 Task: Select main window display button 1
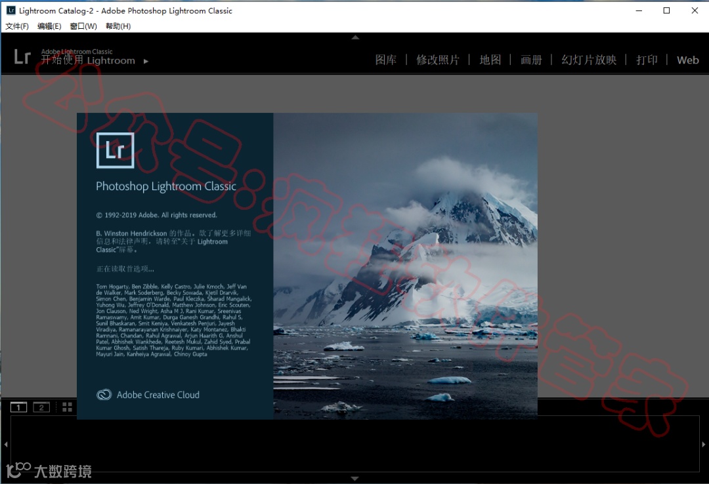pos(18,407)
